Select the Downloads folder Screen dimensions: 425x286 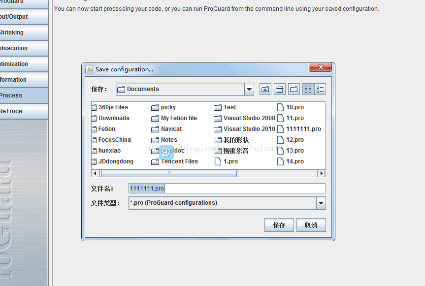[111, 118]
